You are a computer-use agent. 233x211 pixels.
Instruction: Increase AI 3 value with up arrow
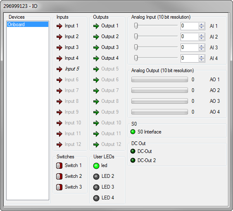click(202, 46)
